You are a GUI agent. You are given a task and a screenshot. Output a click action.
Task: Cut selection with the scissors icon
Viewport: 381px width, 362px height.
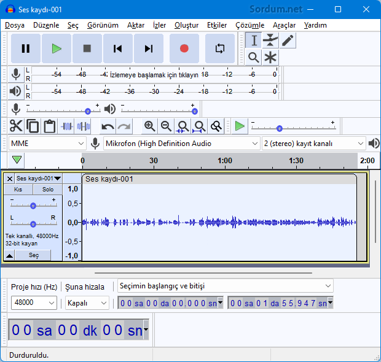pyautogui.click(x=16, y=126)
